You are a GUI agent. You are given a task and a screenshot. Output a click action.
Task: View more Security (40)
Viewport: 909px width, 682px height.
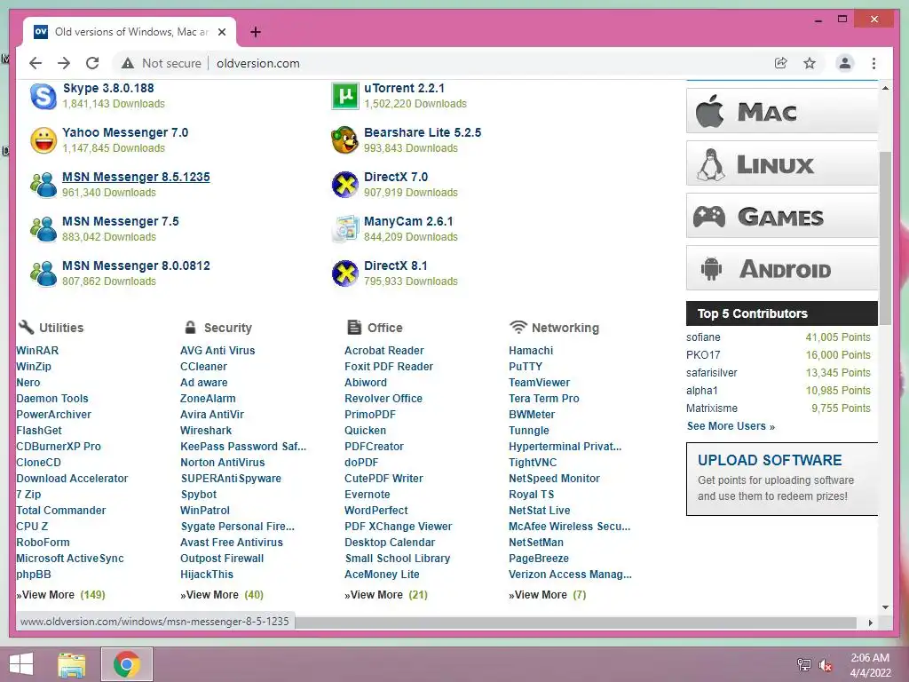[x=221, y=594]
